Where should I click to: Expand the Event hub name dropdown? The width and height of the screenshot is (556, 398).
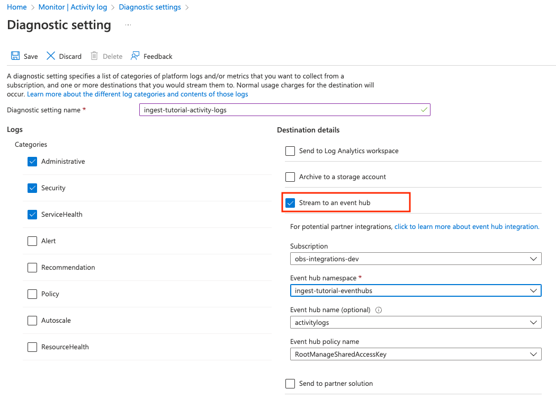point(416,322)
